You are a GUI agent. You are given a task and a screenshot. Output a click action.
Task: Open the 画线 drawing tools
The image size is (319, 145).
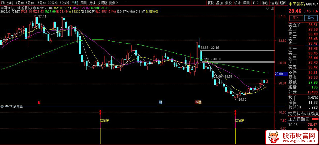[x=247, y=3]
